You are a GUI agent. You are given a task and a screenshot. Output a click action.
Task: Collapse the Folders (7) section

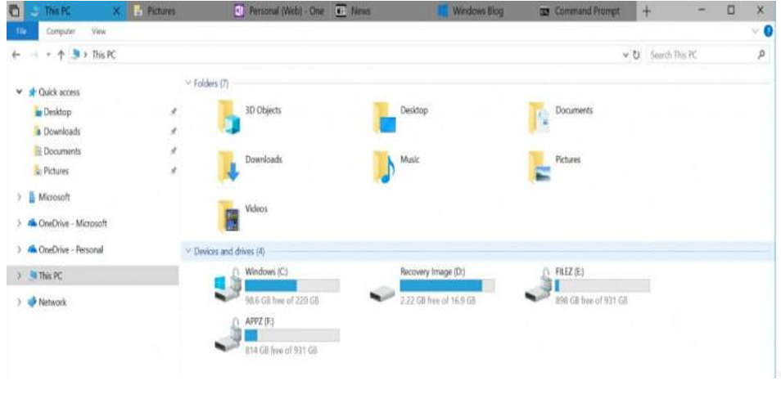tap(188, 83)
